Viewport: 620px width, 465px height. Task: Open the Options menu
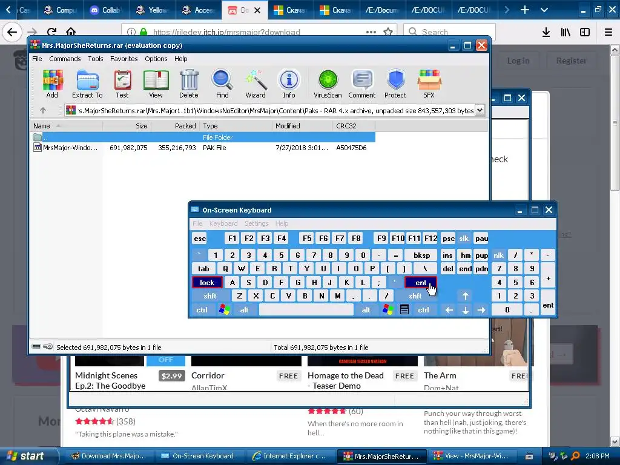[156, 59]
